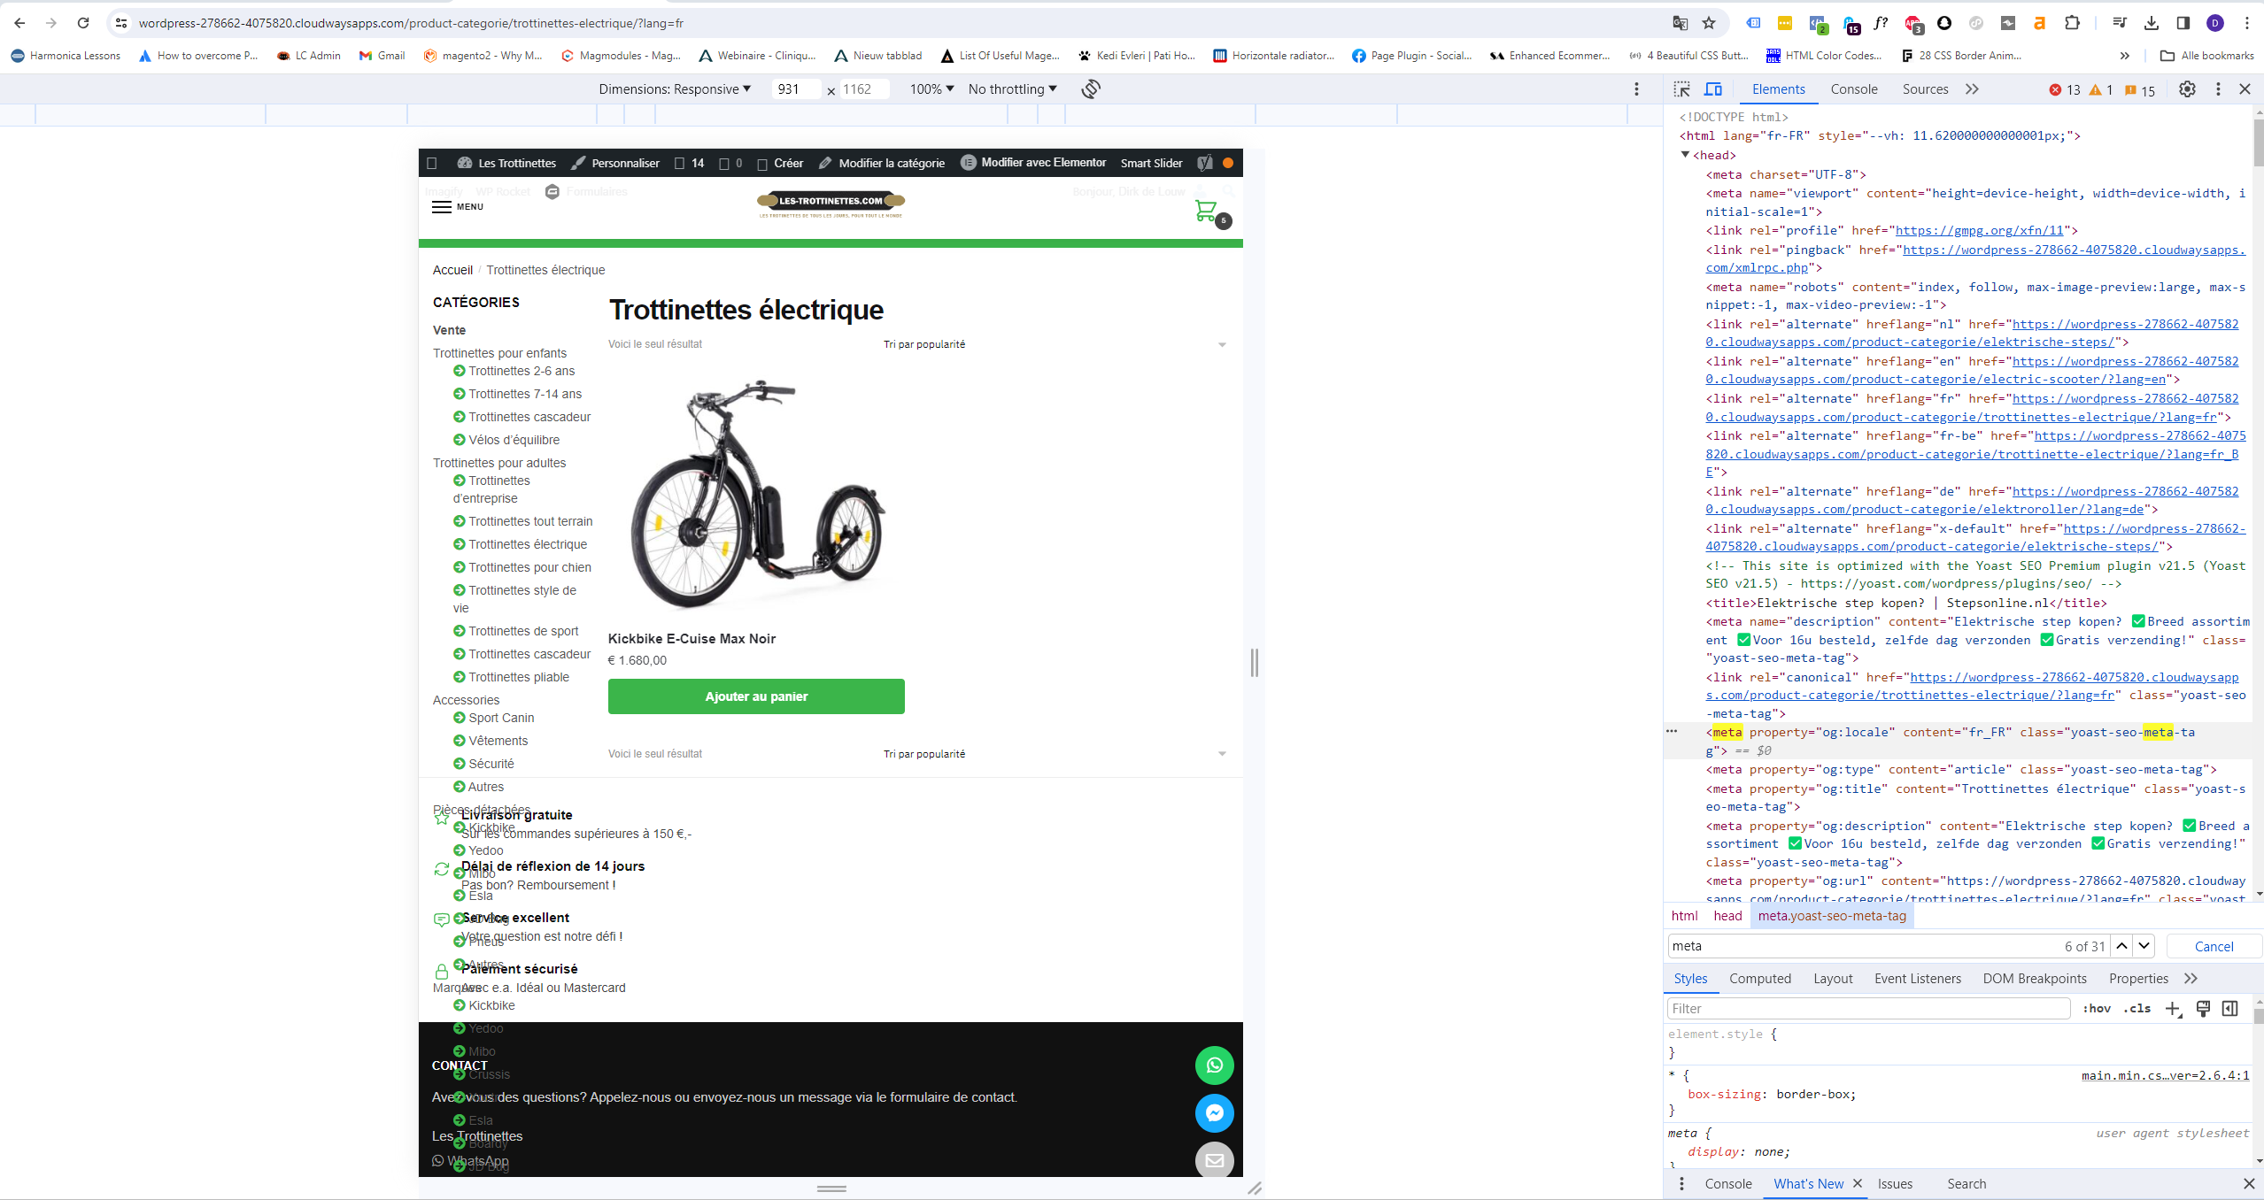Viewport: 2264px width, 1200px height.
Task: Click the viewport right-edge resize handle
Action: [1254, 663]
